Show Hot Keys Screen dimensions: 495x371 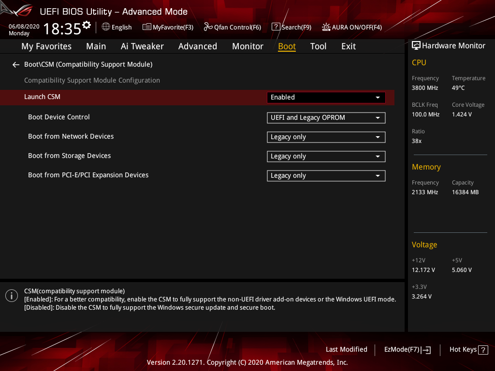tap(469, 350)
